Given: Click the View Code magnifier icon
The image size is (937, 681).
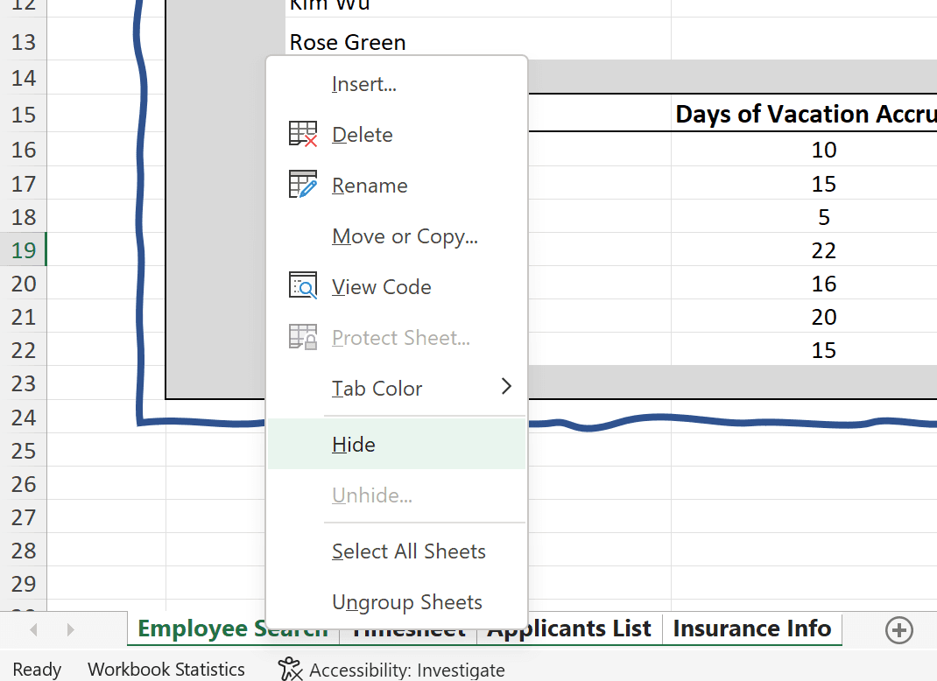Looking at the screenshot, I should [303, 287].
